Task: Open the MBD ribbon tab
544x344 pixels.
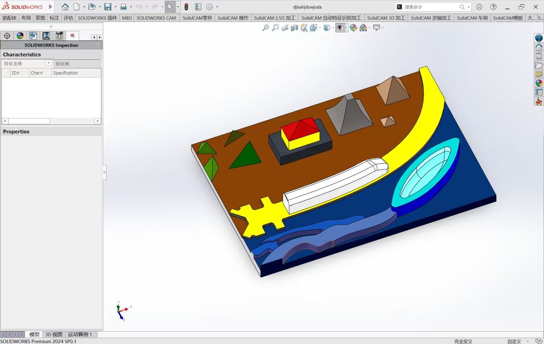Action: point(127,18)
